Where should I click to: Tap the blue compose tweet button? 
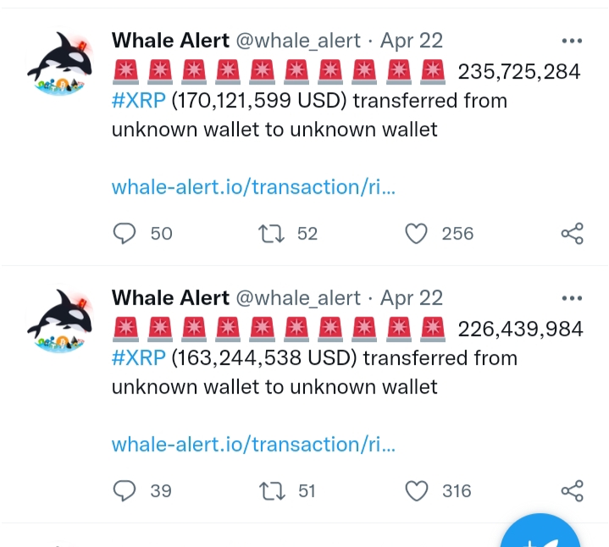[x=540, y=533]
